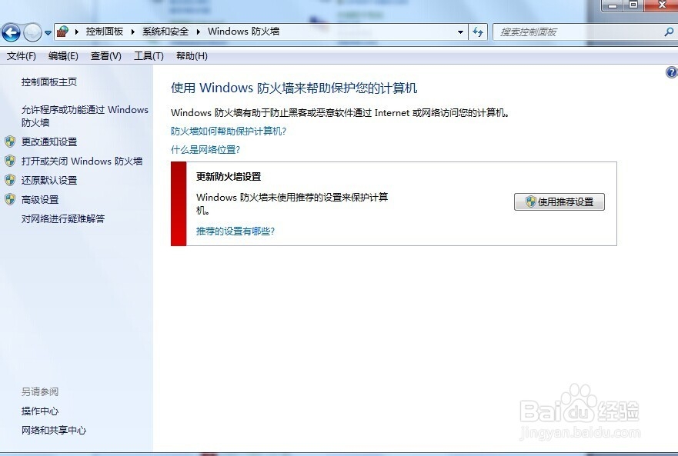
Task: Open 防火墙如何帮助保护计算机? help link
Action: [229, 131]
